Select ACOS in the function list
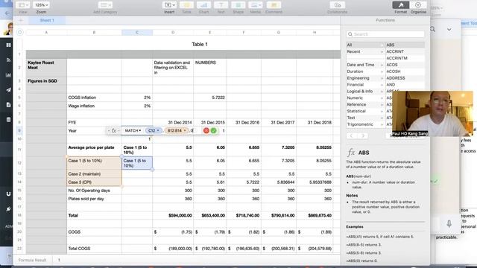Screen dimensions: 477x268 (x=405, y=65)
